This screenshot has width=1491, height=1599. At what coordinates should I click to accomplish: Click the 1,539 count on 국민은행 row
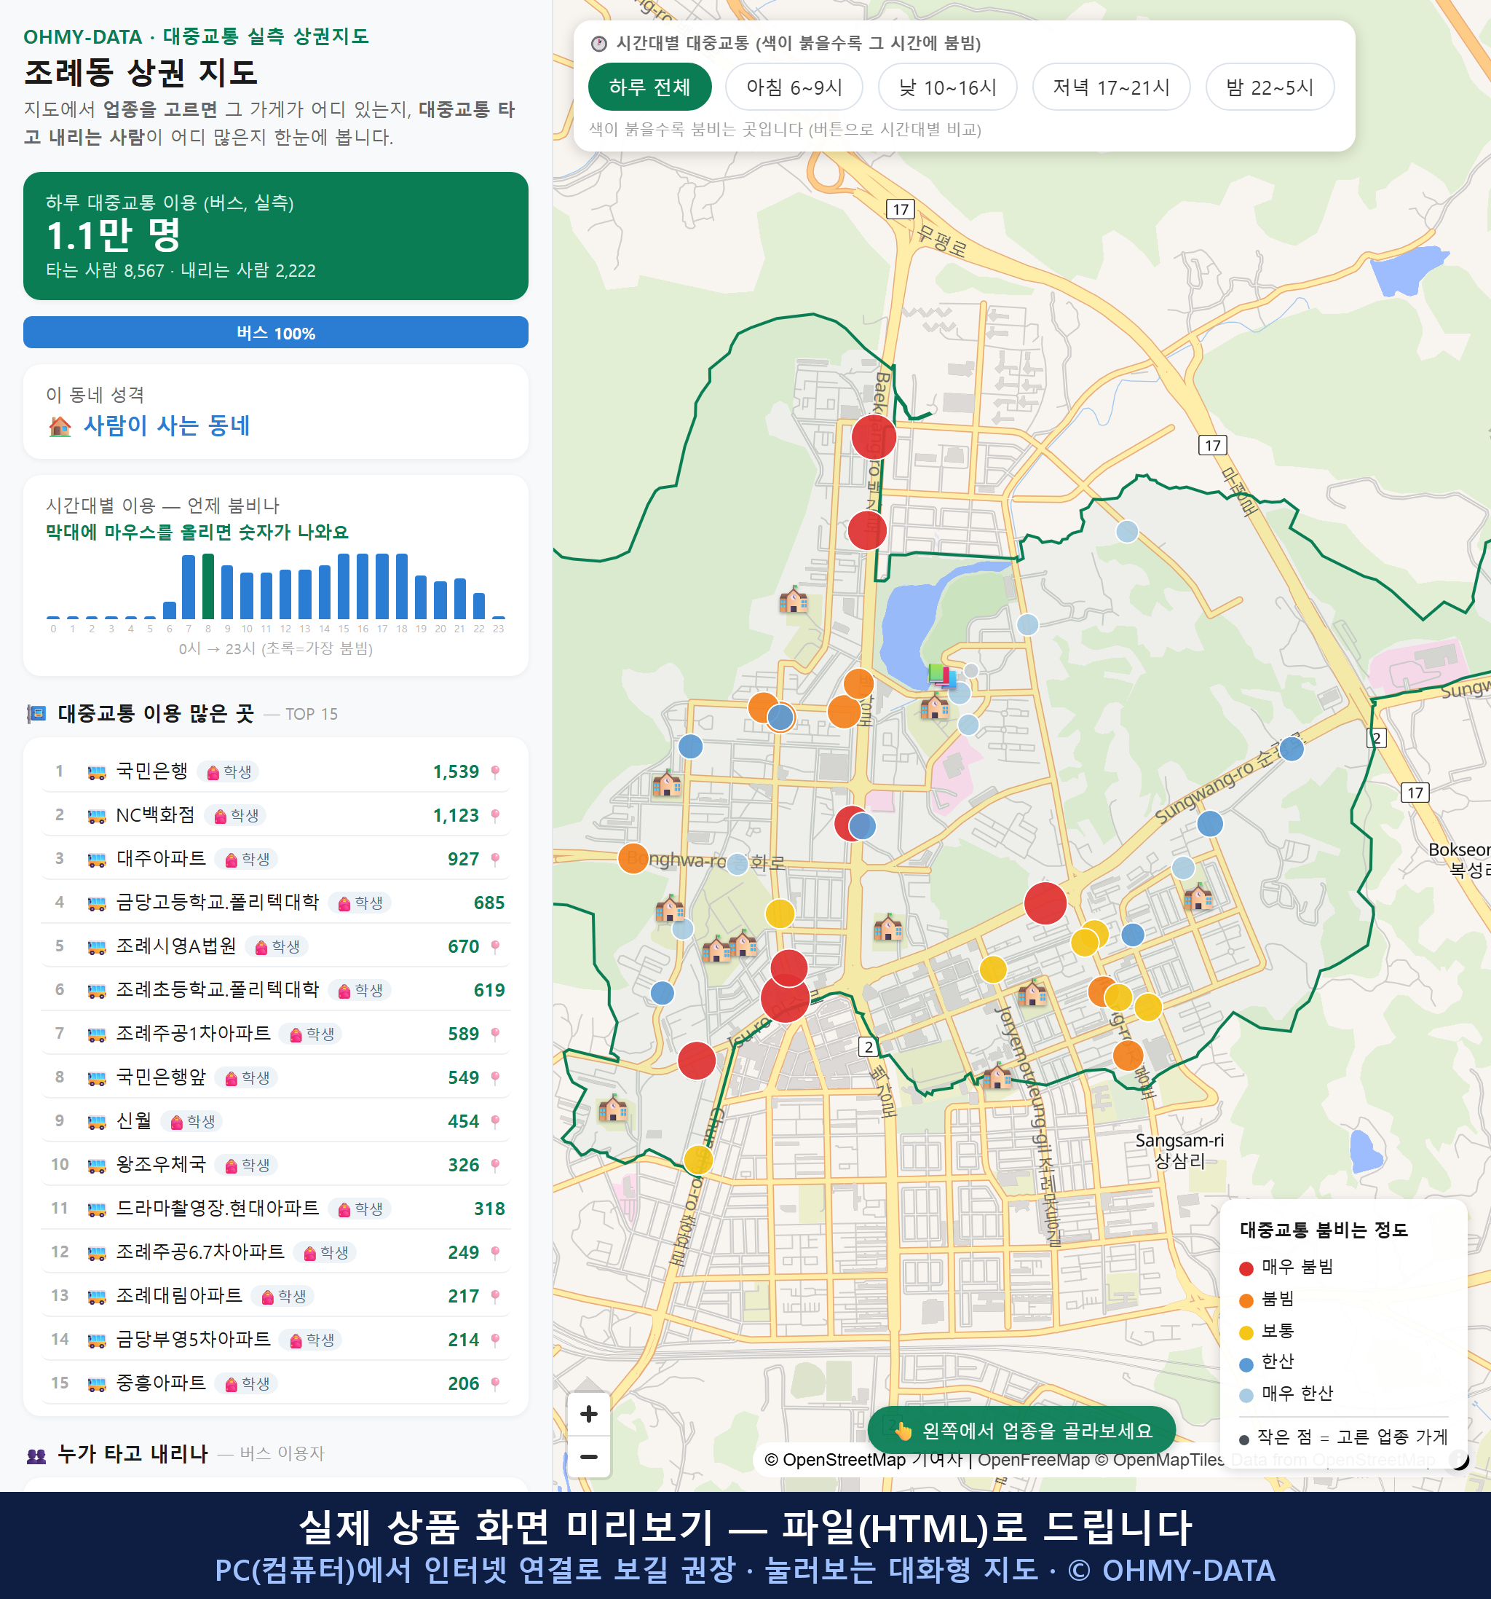(x=456, y=772)
